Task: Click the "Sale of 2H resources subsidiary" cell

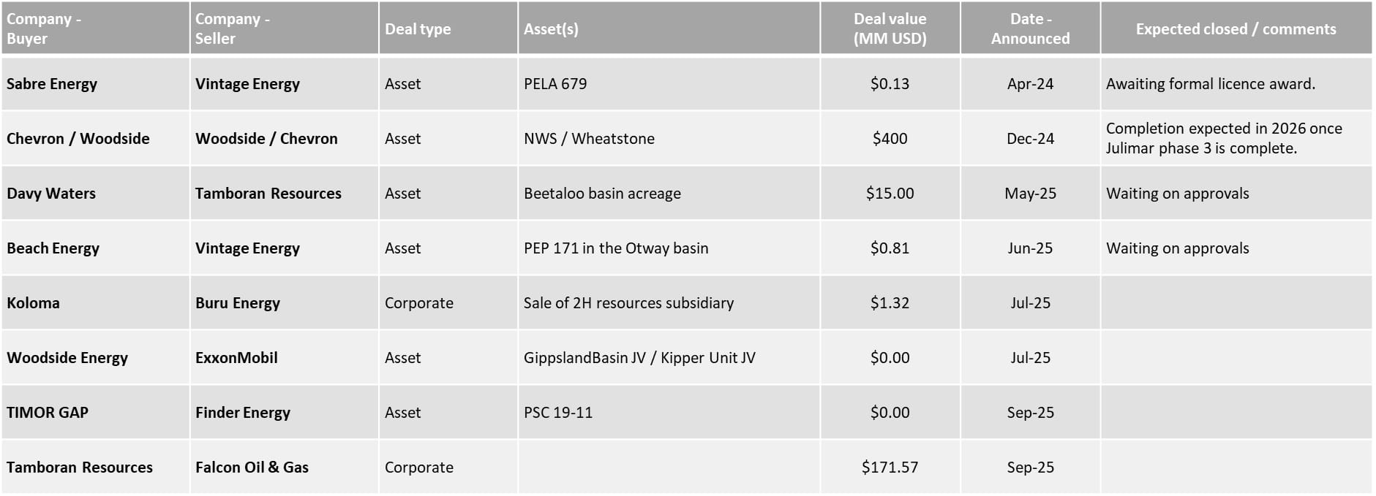Action: [628, 303]
